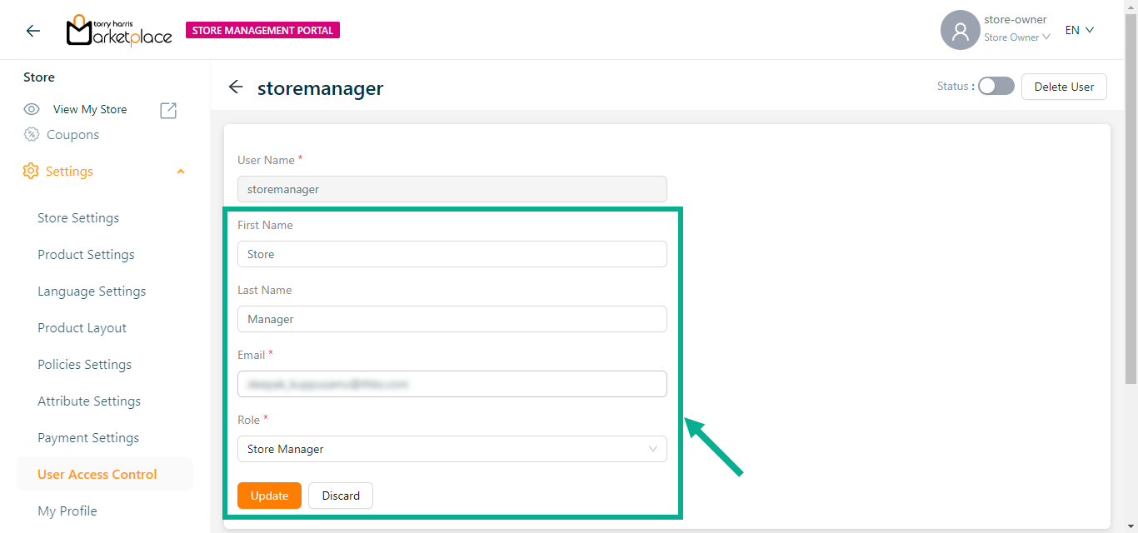Click into the First Name field
Screen dimensions: 1138x533
[452, 254]
